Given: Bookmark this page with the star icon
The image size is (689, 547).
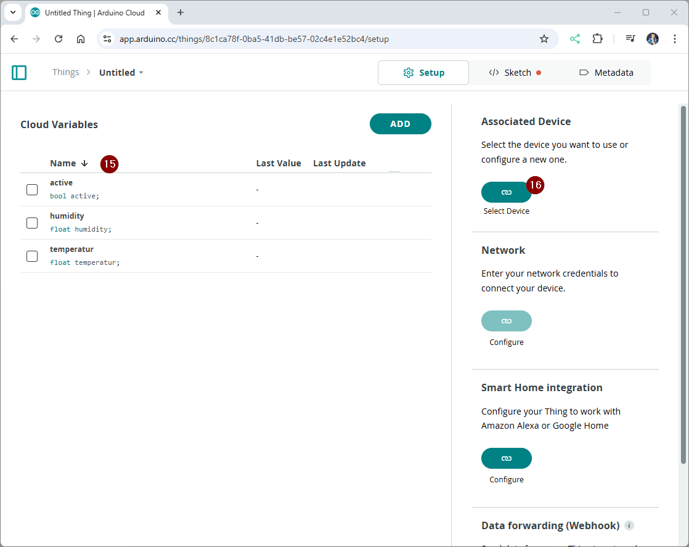Looking at the screenshot, I should 544,39.
